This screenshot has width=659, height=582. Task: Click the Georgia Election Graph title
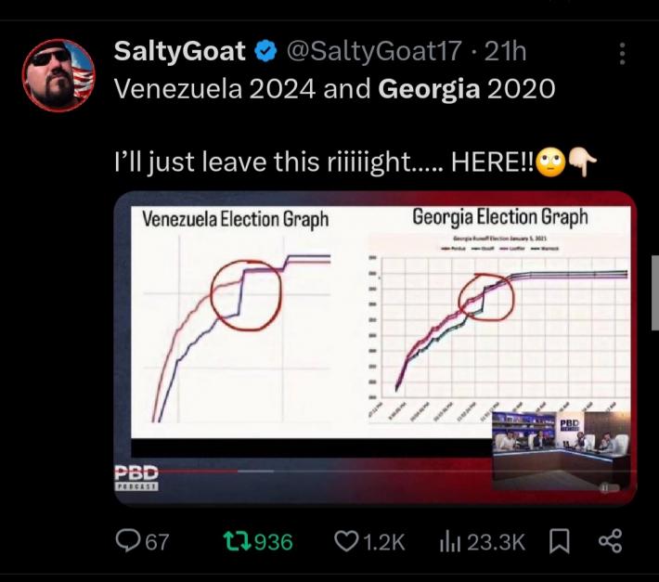point(499,217)
